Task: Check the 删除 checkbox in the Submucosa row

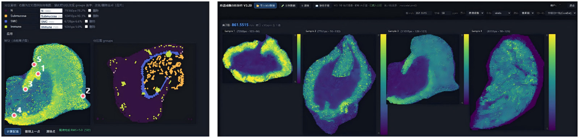Action: [x=90, y=16]
